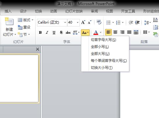
Task: Toggle italic formatting
Action: (47, 33)
